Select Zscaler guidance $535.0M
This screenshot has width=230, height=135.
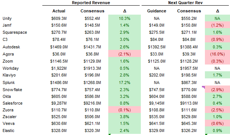[157, 117]
